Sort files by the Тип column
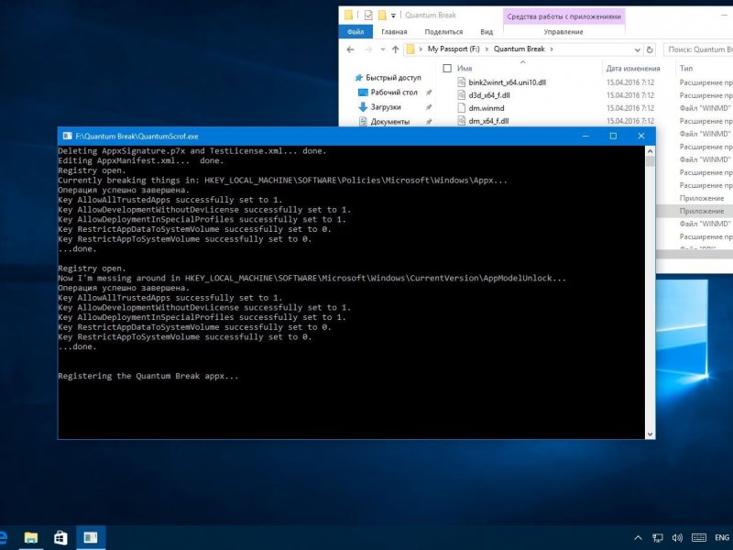The width and height of the screenshot is (733, 550). pos(686,68)
